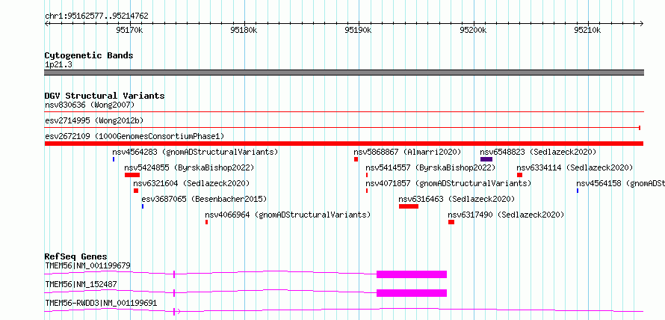The height and width of the screenshot is (320, 665).
Task: Open the RefSeq Genes track title
Action: pos(76,256)
